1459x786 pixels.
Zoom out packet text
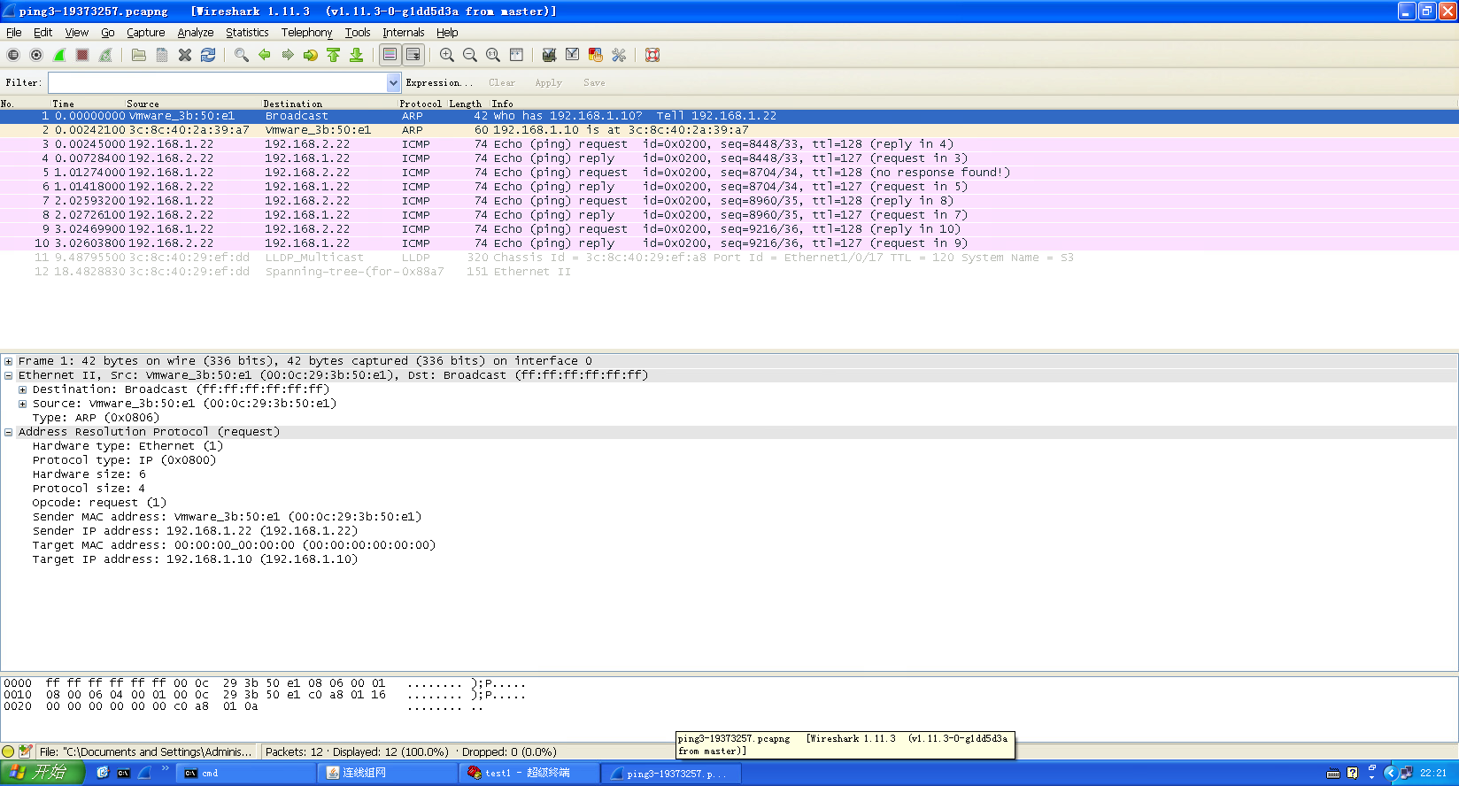470,55
